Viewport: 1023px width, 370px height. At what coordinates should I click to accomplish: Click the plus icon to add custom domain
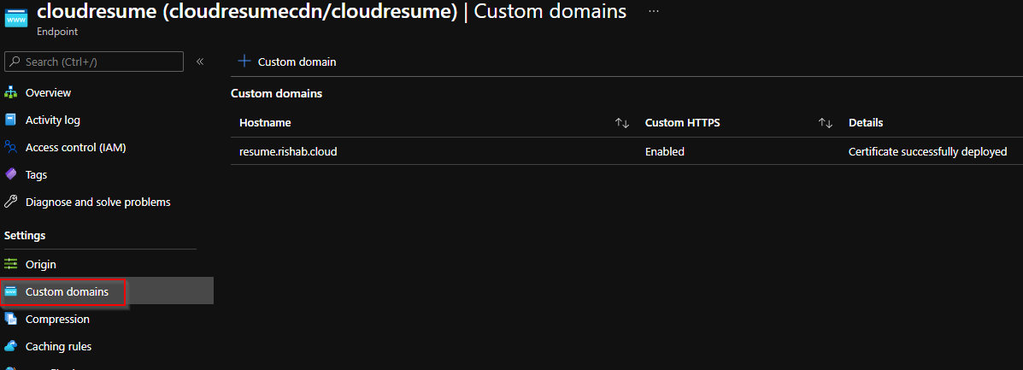click(244, 62)
